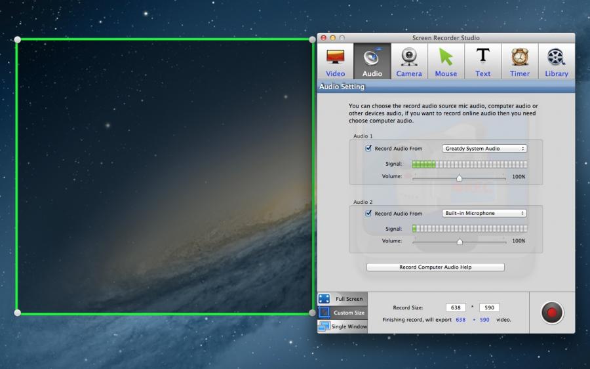Uncheck Audio 1 Record Audio From checkbox
The height and width of the screenshot is (369, 590).
(368, 148)
